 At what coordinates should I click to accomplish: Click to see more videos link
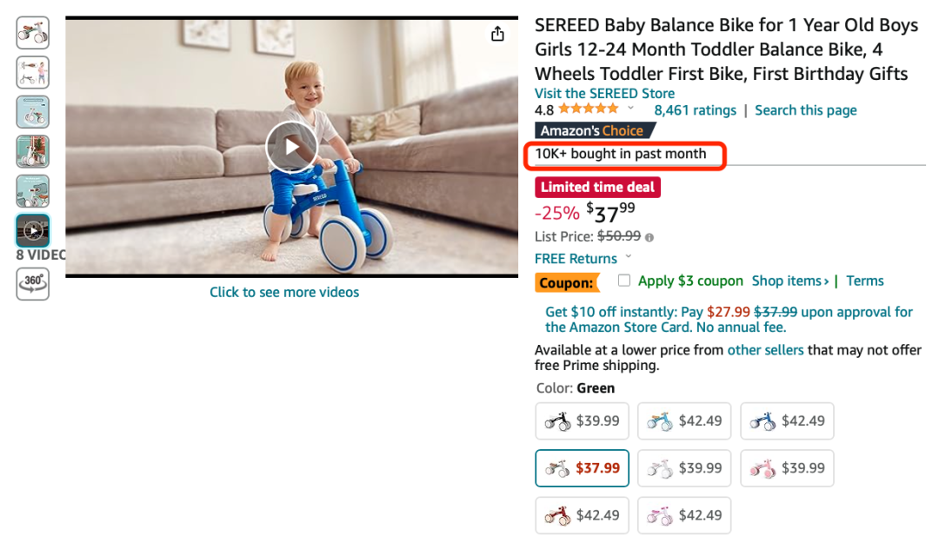(x=284, y=292)
